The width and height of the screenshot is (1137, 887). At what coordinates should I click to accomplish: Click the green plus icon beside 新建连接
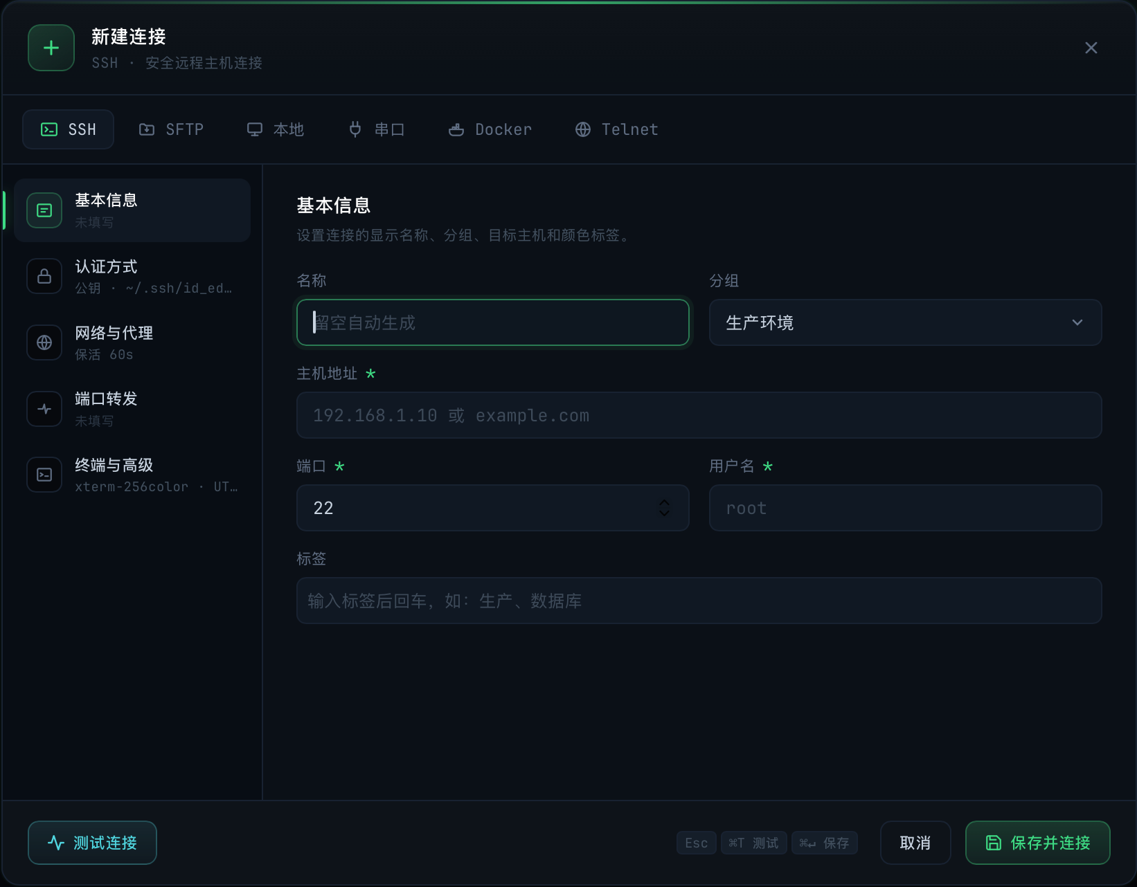[51, 48]
